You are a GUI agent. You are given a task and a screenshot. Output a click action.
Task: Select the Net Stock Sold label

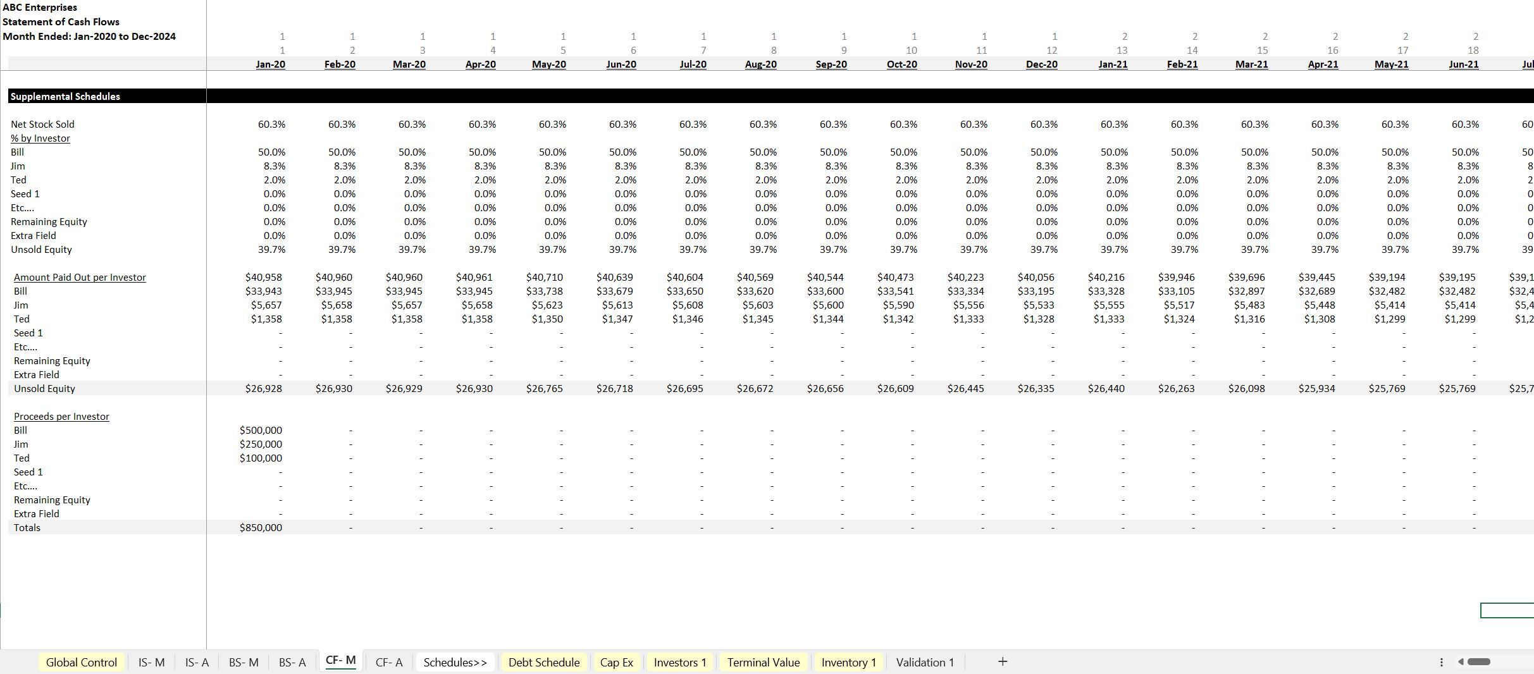(x=42, y=125)
